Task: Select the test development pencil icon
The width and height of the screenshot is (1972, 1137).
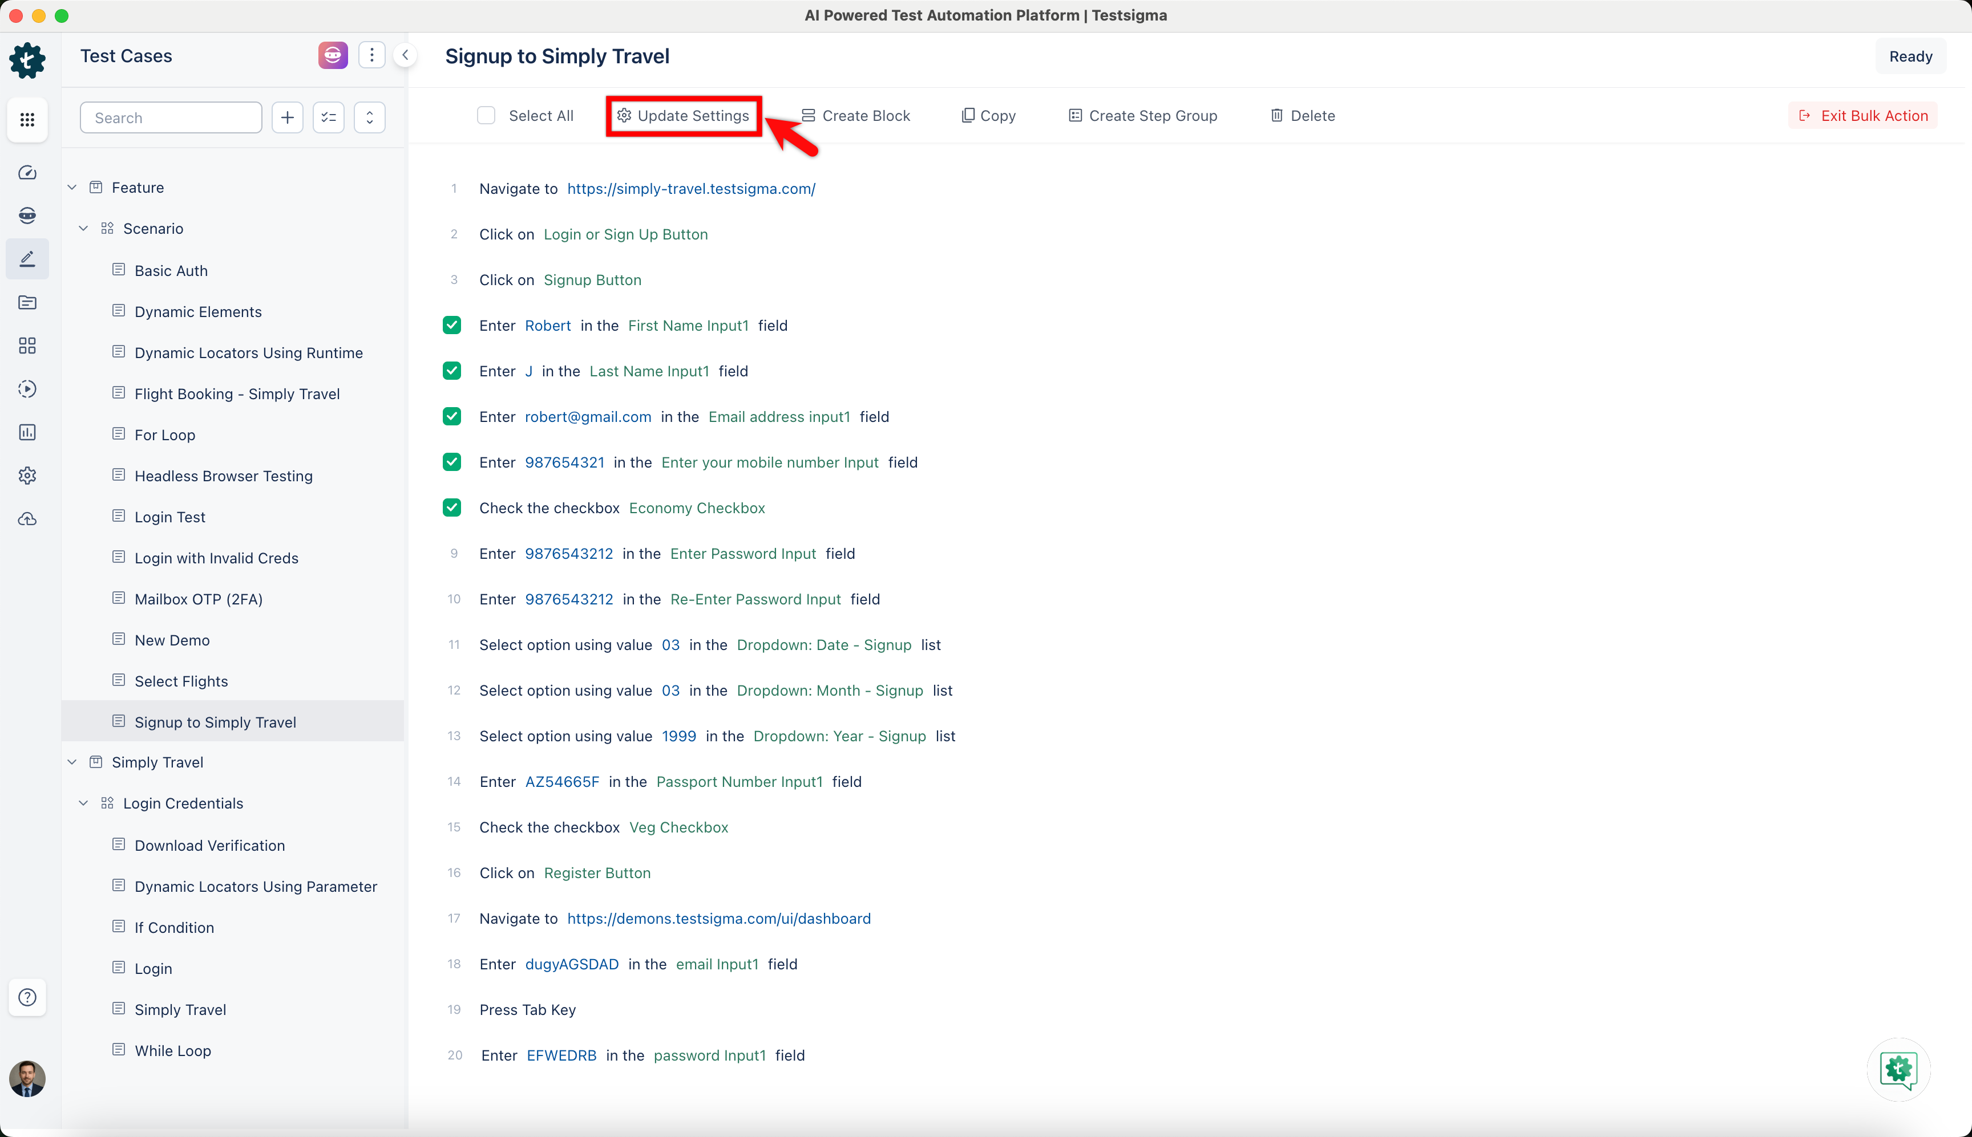Action: tap(27, 258)
